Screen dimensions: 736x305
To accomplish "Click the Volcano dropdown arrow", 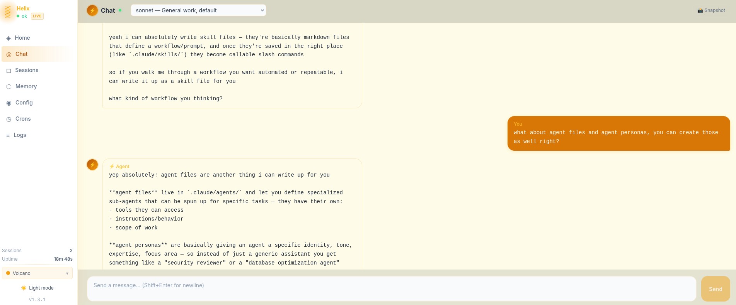I will point(67,273).
